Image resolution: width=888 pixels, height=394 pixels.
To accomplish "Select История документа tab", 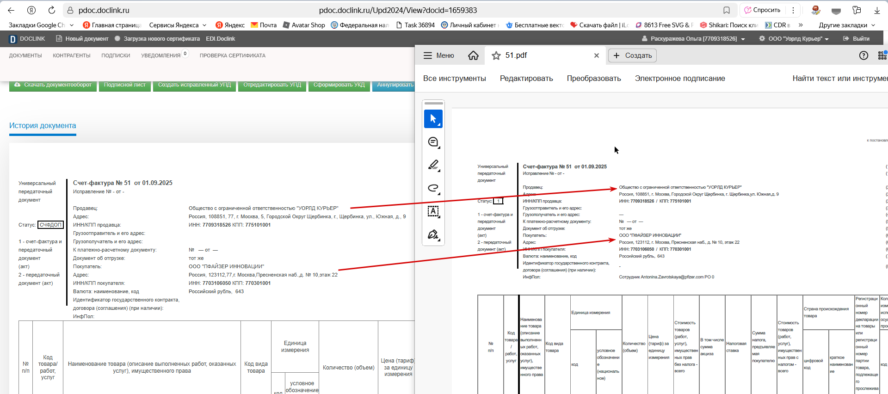I will click(x=43, y=126).
